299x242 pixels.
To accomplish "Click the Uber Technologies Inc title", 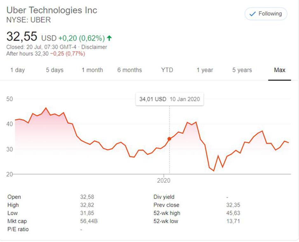I will coord(52,10).
